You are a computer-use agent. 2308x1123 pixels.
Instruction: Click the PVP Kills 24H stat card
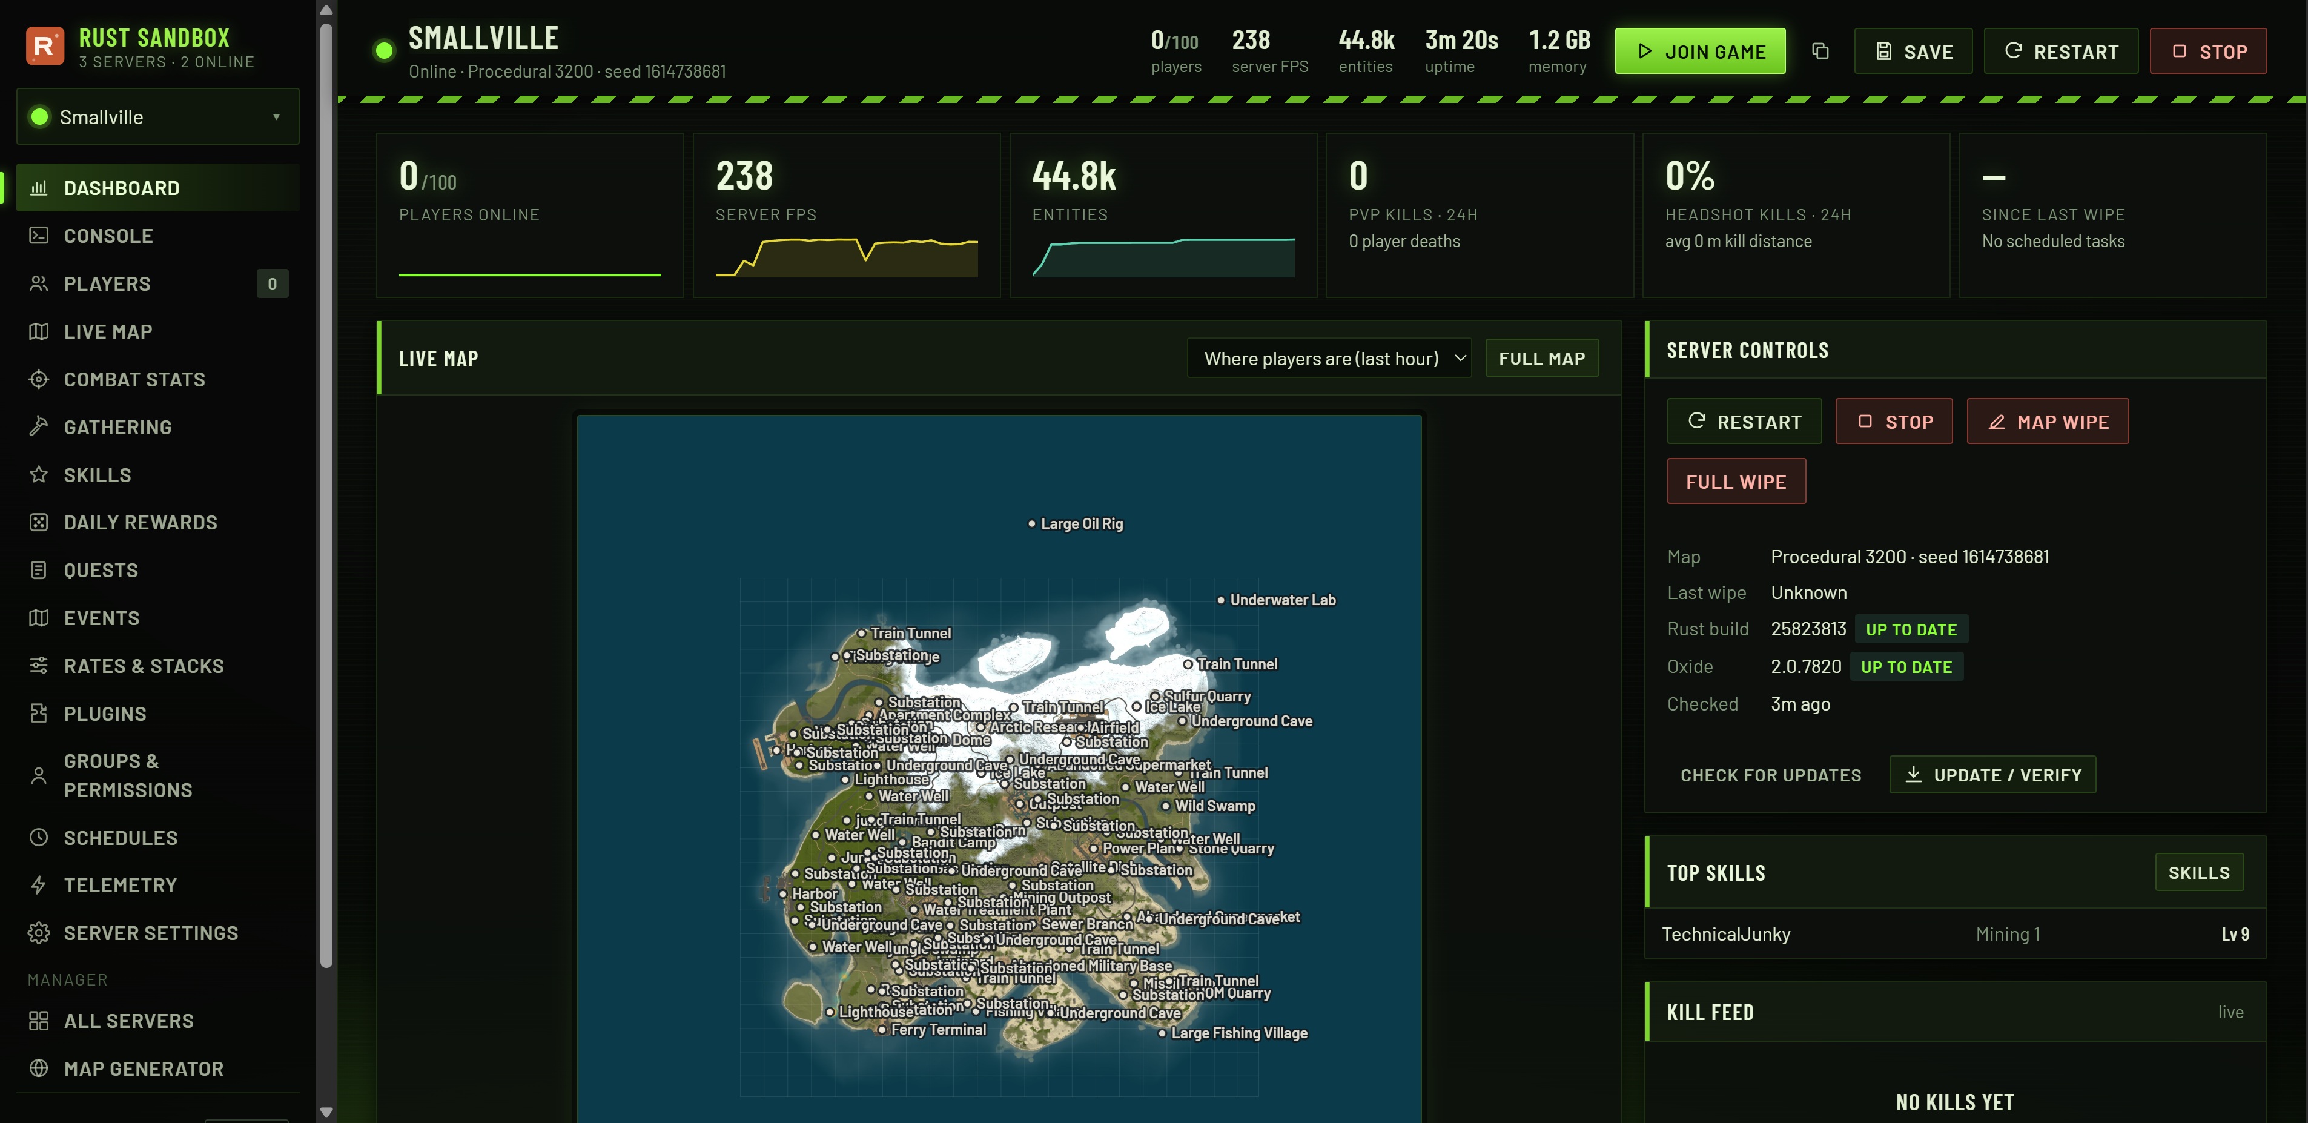(x=1480, y=215)
